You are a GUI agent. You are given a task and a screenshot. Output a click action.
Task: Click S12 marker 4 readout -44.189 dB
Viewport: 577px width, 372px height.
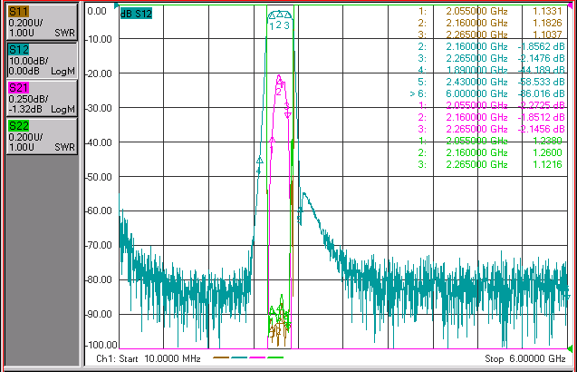tap(541, 70)
